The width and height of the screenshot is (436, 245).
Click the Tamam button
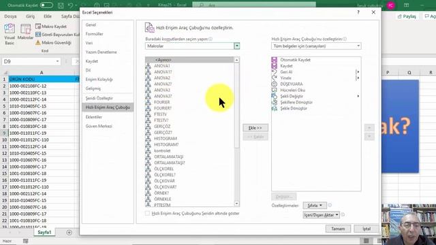point(338,229)
